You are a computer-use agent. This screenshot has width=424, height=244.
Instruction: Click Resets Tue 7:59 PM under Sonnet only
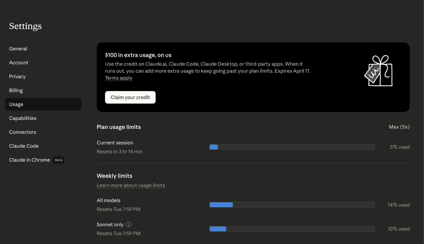118,233
